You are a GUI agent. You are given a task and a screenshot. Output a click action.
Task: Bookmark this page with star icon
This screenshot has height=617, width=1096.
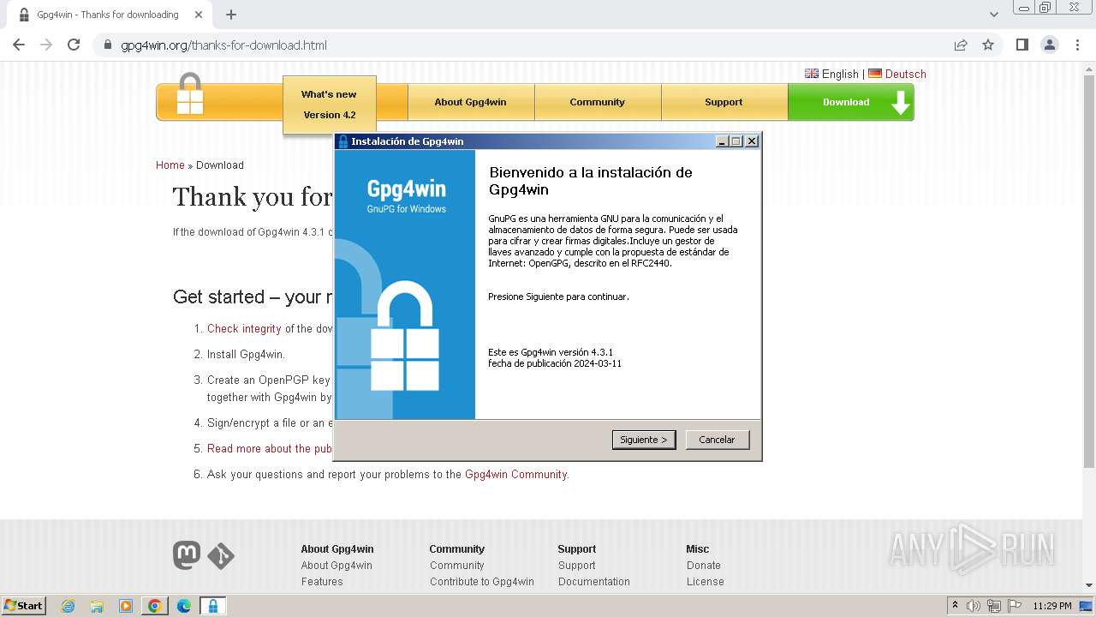[x=988, y=45]
